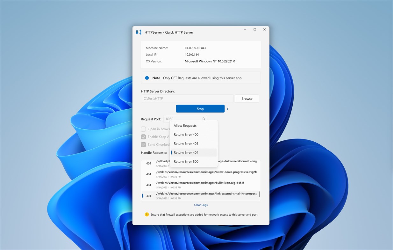
Task: Click the HTTPServer app icon in title bar
Action: [139, 32]
